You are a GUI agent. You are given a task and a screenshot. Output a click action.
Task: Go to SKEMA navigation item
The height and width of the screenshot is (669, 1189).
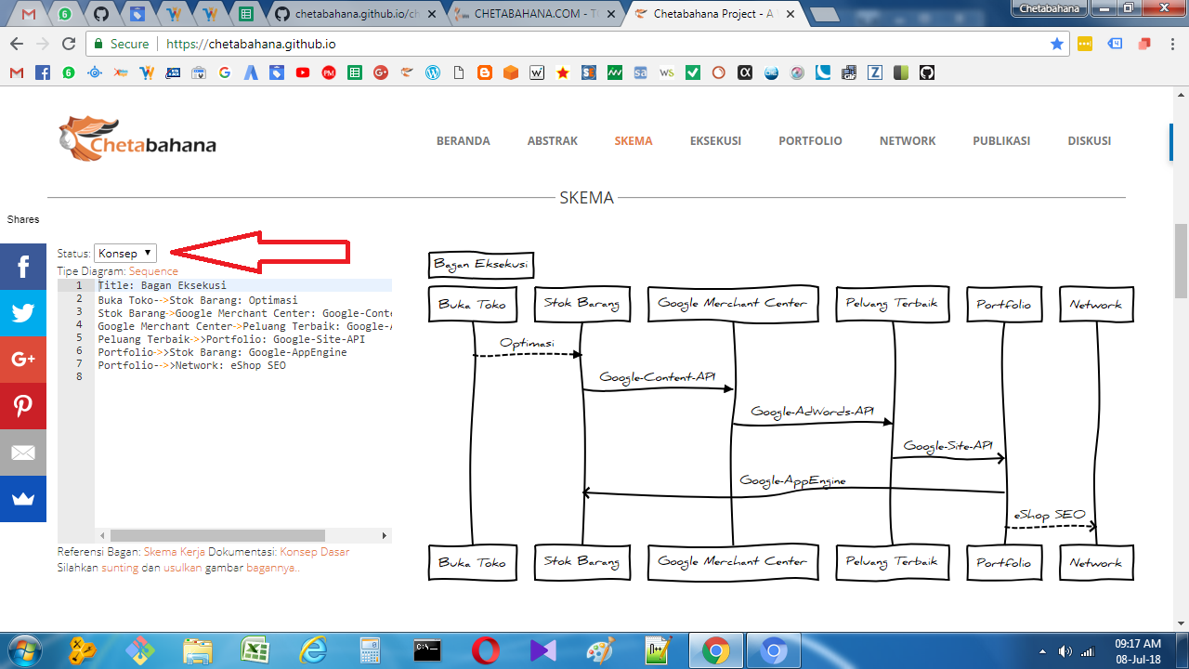click(x=634, y=141)
